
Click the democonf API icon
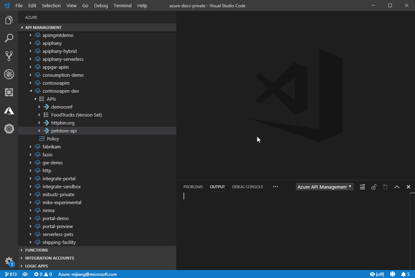(46, 107)
